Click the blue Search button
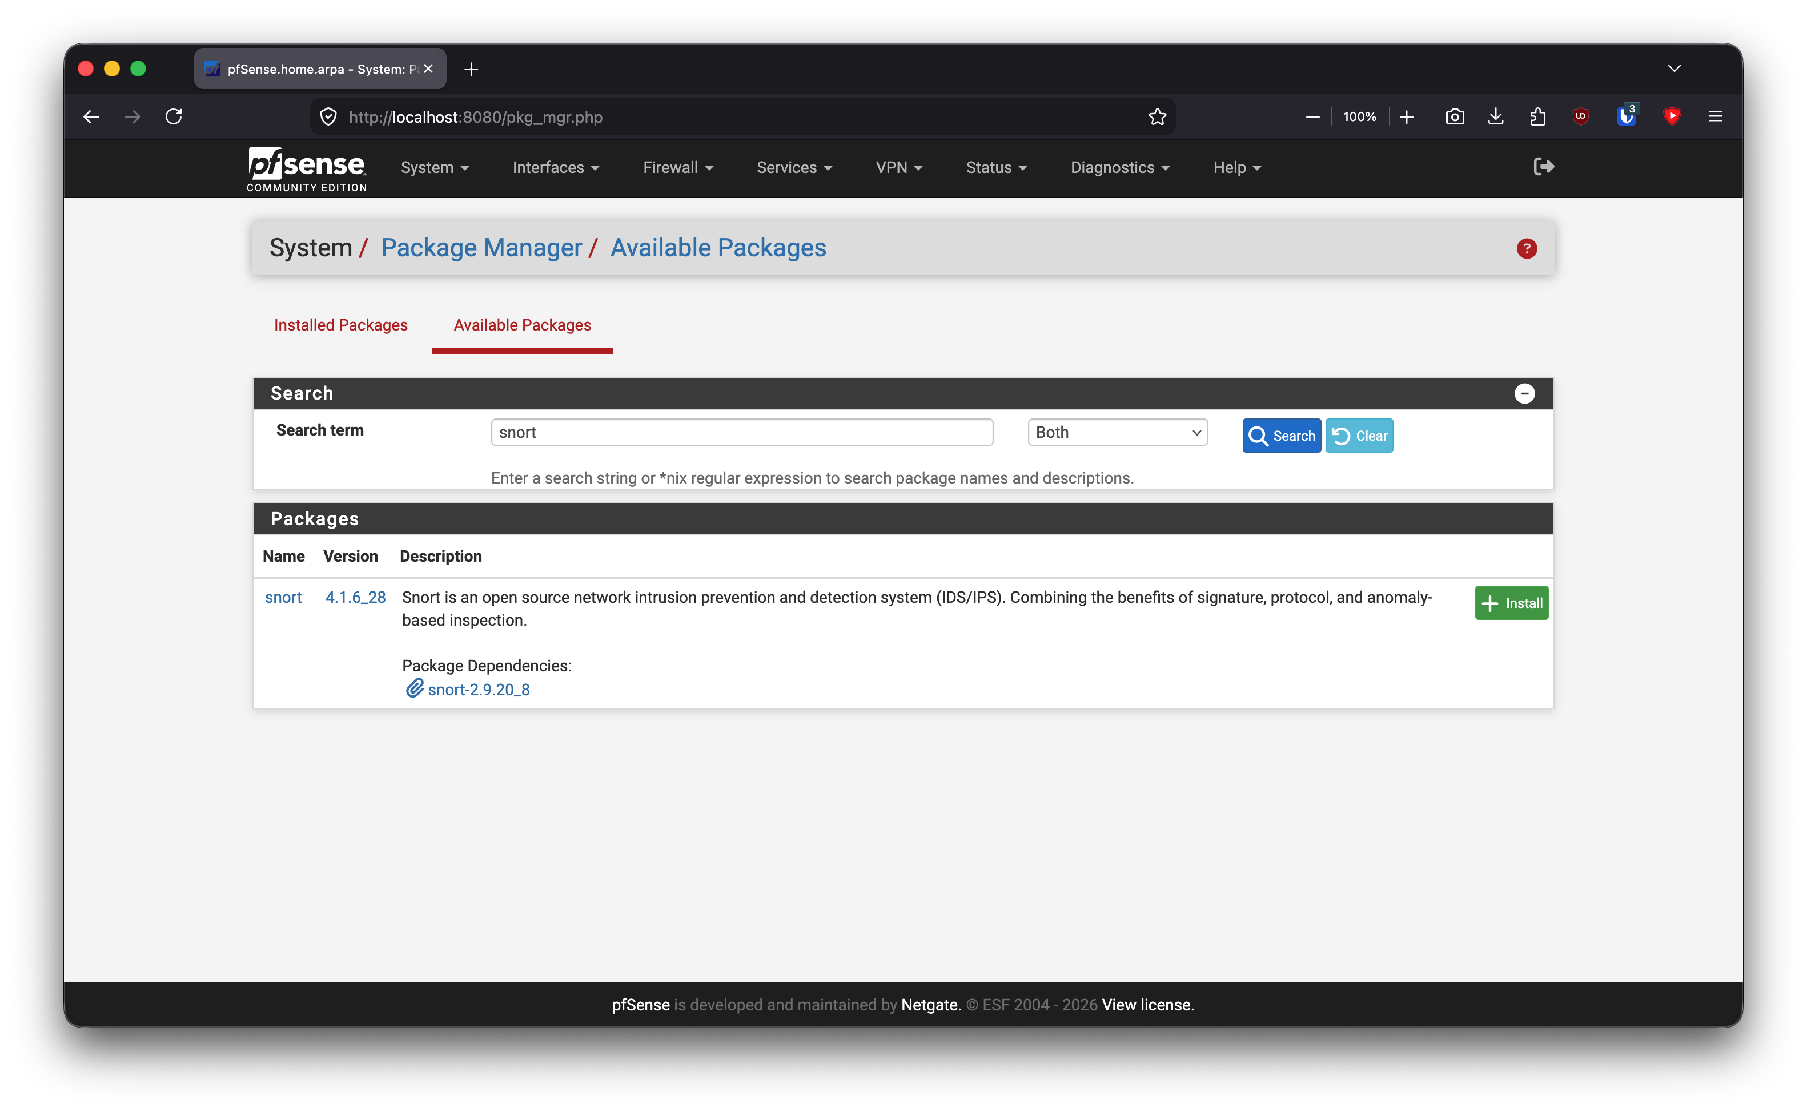Viewport: 1807px width, 1112px height. [x=1282, y=436]
